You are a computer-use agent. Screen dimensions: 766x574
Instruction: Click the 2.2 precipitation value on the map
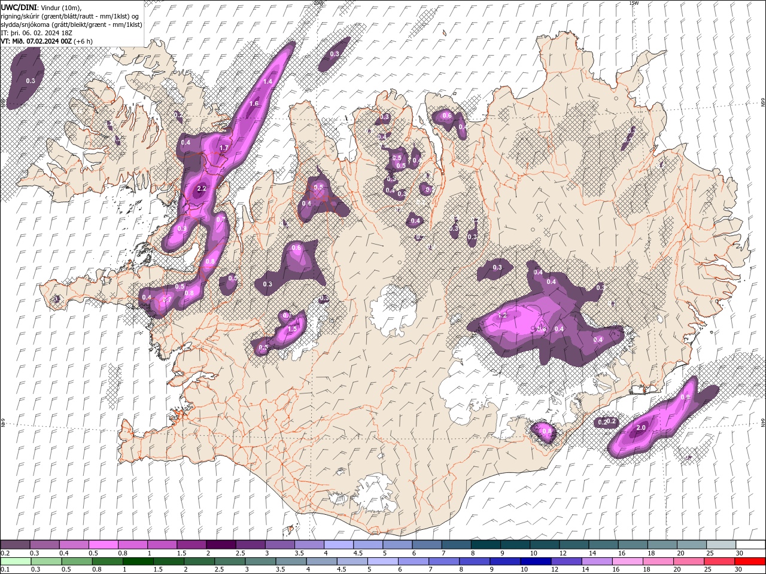click(201, 188)
